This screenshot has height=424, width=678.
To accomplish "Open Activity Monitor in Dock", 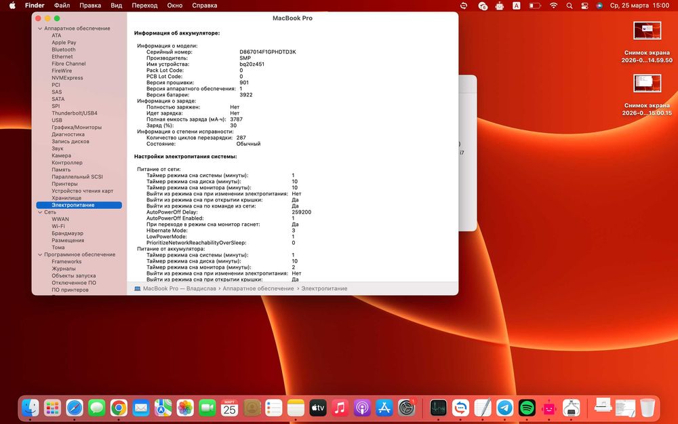I will [x=438, y=408].
